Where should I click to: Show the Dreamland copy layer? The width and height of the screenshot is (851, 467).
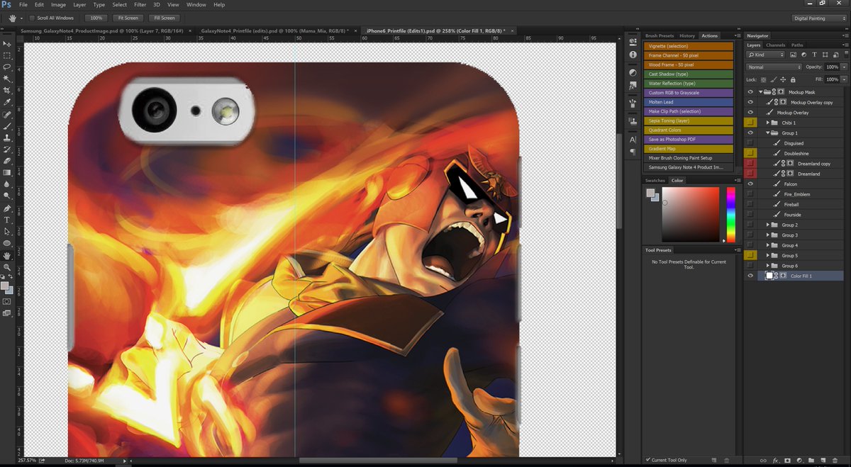750,163
